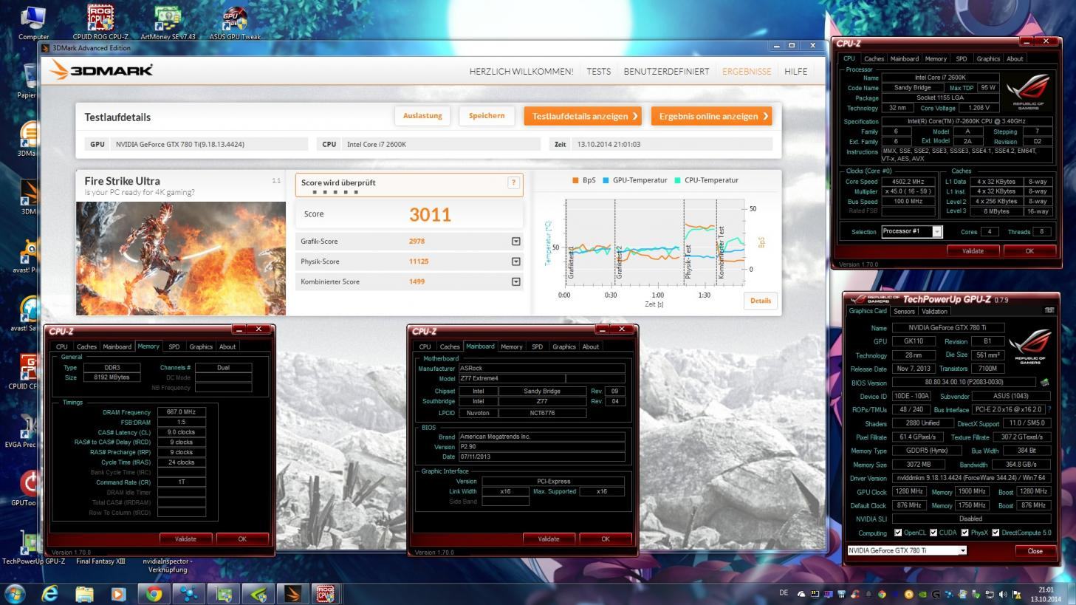
Task: Expand the Grafik-Score details
Action: [x=515, y=242]
